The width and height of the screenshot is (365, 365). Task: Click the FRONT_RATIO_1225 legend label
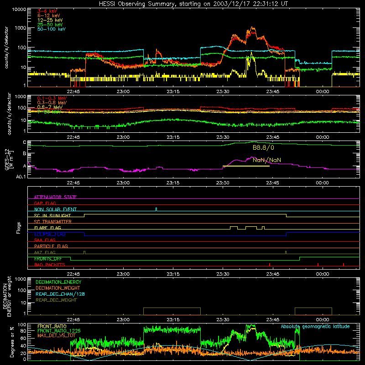pyautogui.click(x=59, y=331)
